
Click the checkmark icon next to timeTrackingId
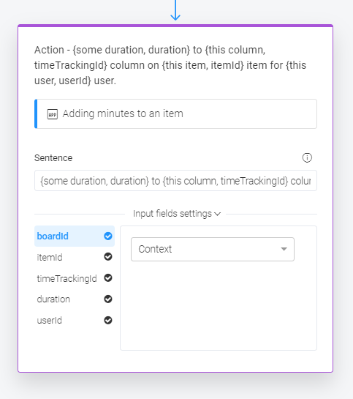point(108,278)
